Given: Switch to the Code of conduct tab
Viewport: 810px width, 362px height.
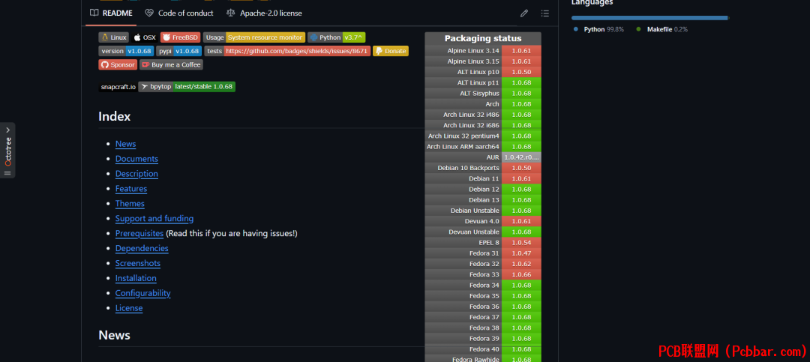Looking at the screenshot, I should pos(179,13).
